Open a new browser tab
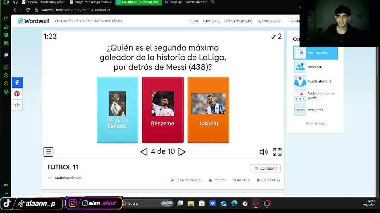The width and height of the screenshot is (380, 213). click(213, 2)
